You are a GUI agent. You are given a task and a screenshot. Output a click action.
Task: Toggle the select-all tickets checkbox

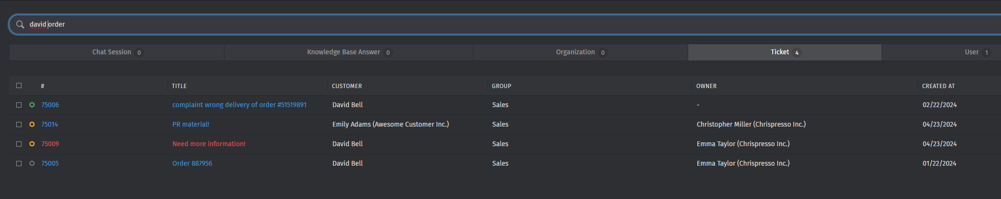[19, 86]
